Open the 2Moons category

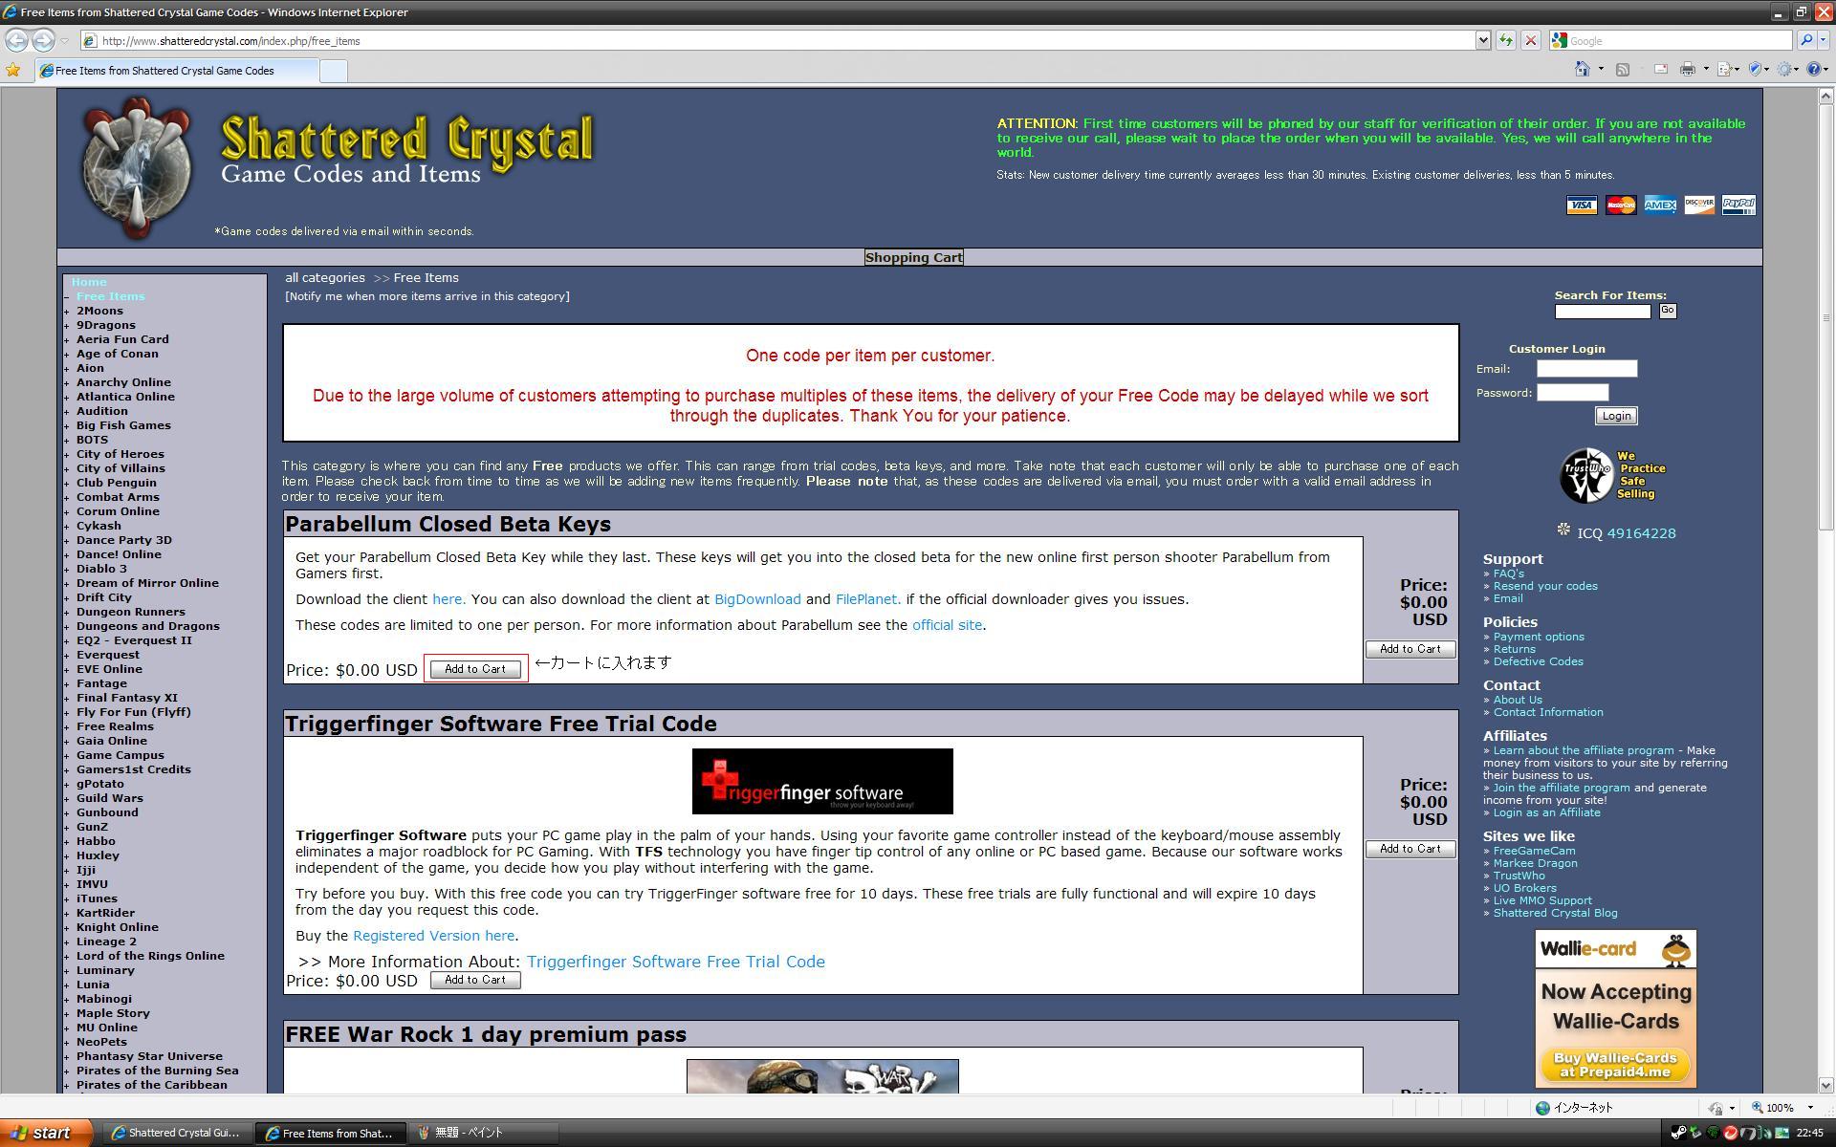tap(99, 311)
